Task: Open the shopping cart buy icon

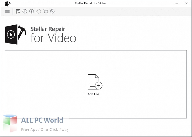Action: 45,12
